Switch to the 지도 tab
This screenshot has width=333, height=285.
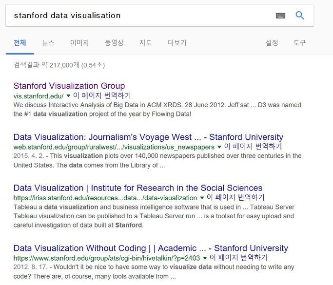tap(145, 43)
